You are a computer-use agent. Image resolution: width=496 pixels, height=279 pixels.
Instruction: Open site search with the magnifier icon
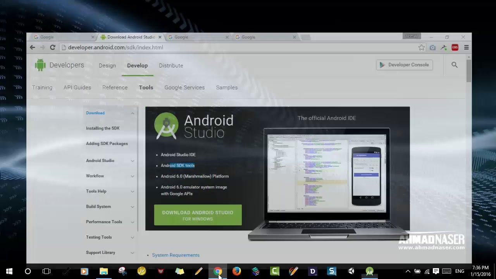(x=455, y=65)
